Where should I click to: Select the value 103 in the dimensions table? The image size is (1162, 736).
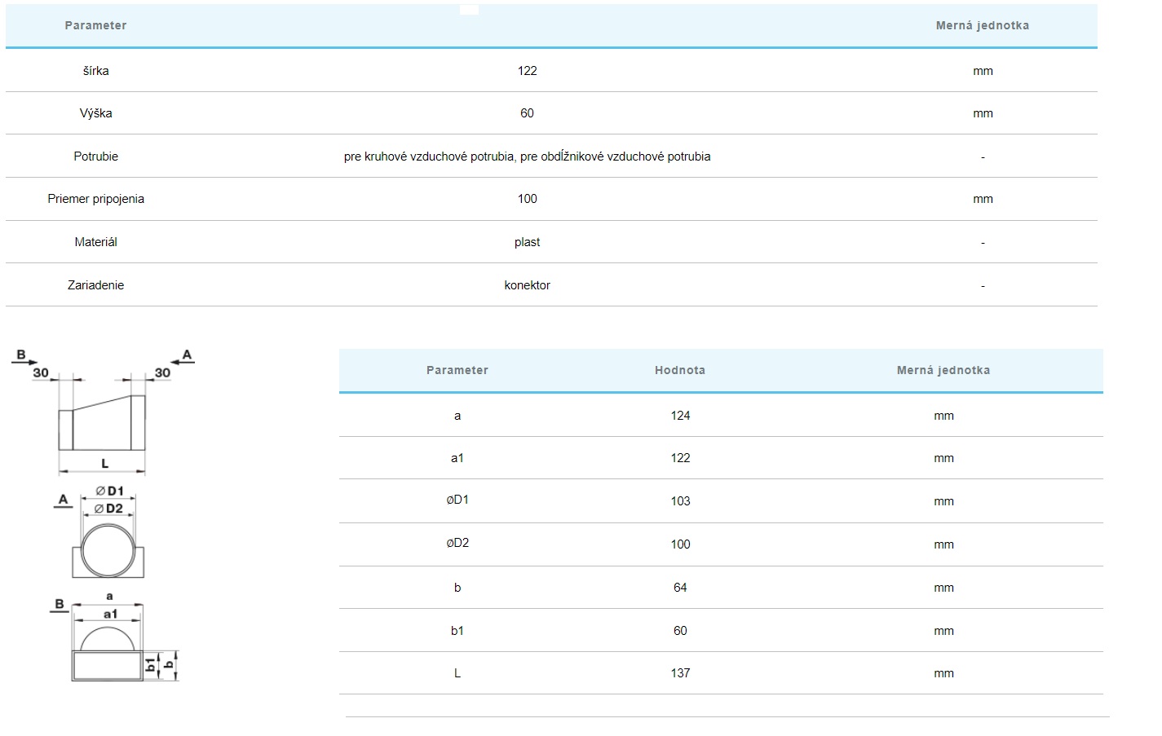click(680, 501)
